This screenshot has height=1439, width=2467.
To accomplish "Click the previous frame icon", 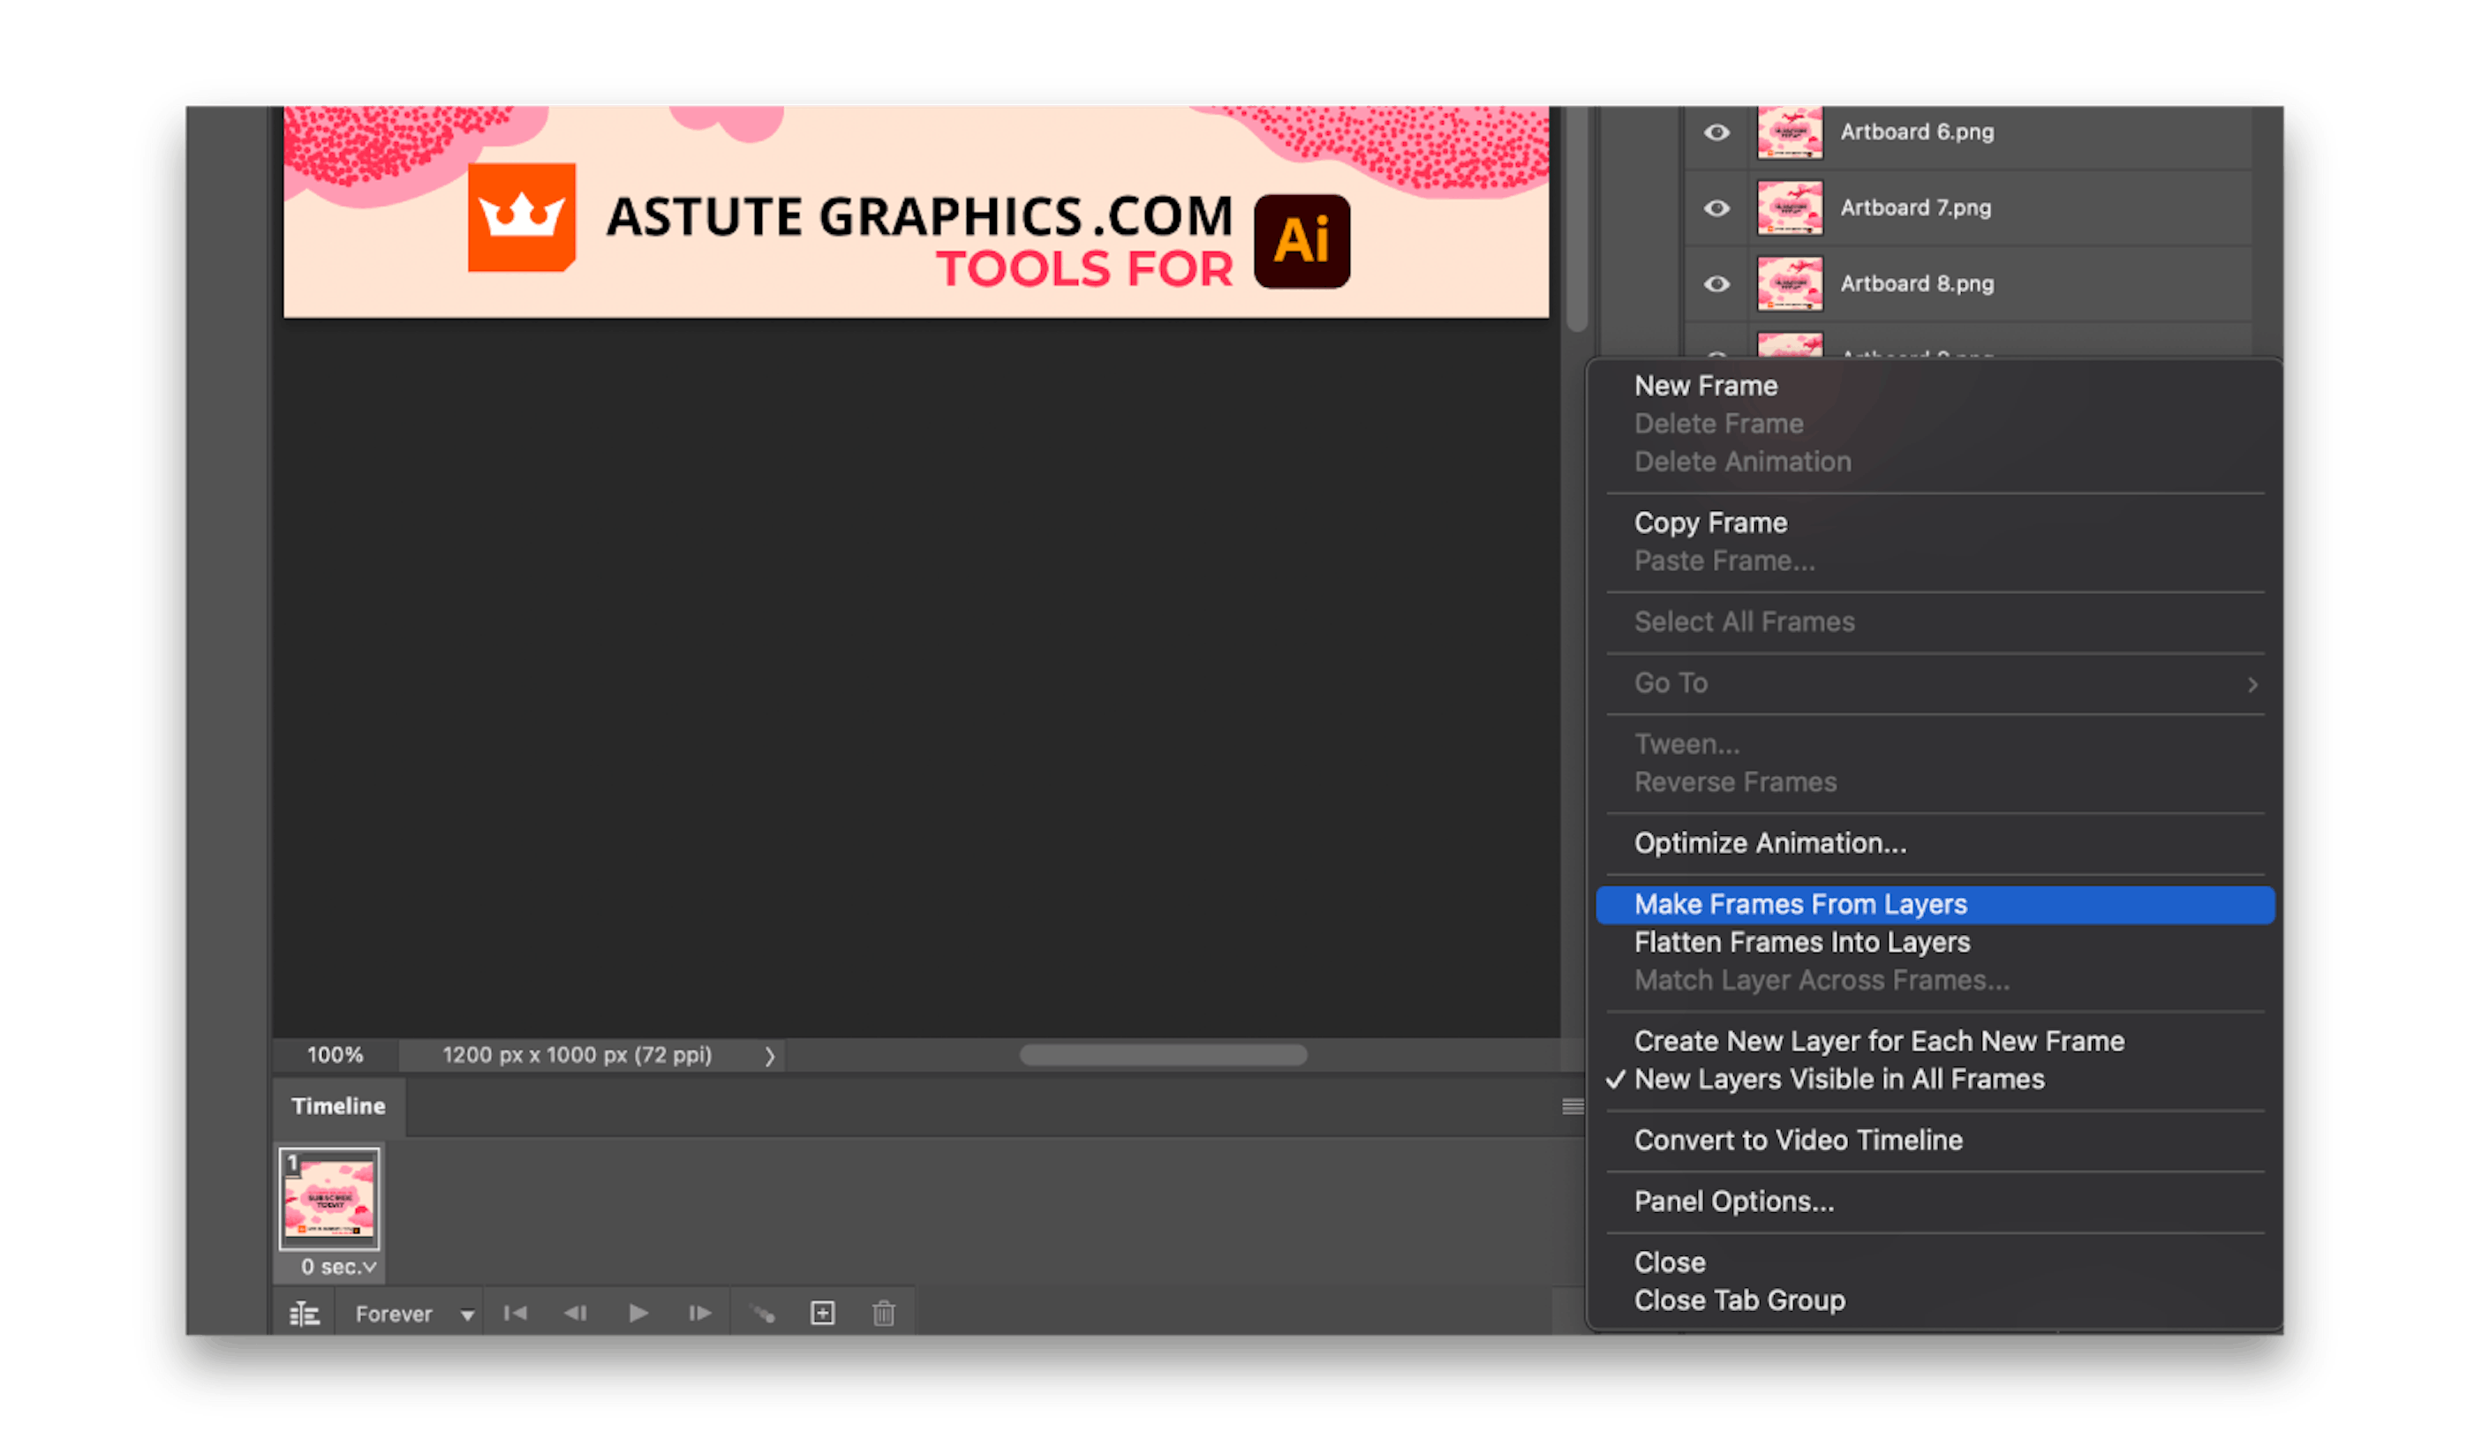I will coord(576,1313).
